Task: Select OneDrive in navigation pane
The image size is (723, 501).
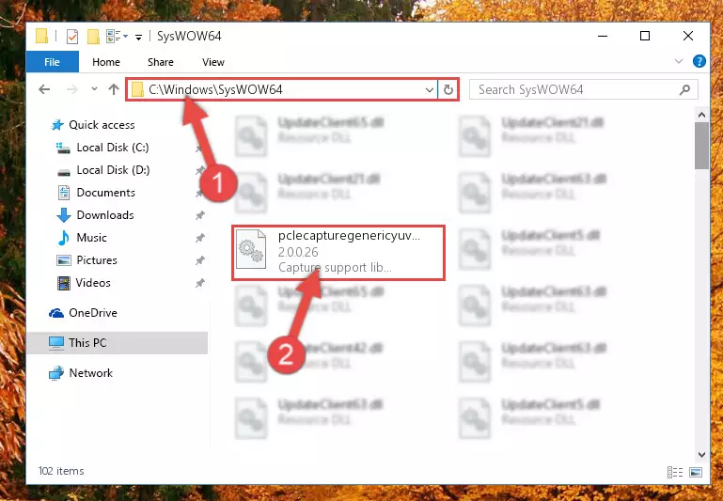Action: (x=93, y=313)
